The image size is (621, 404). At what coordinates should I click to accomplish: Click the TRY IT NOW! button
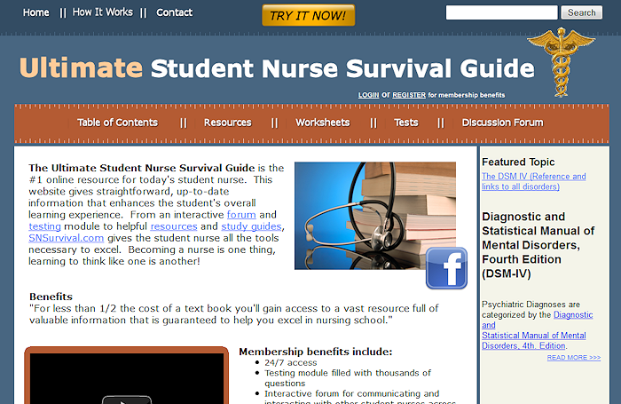(x=309, y=15)
